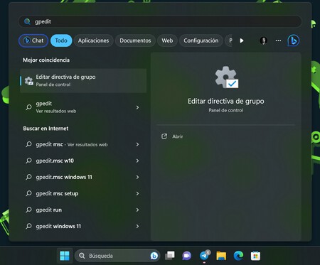Open Task View from taskbar

click(170, 256)
